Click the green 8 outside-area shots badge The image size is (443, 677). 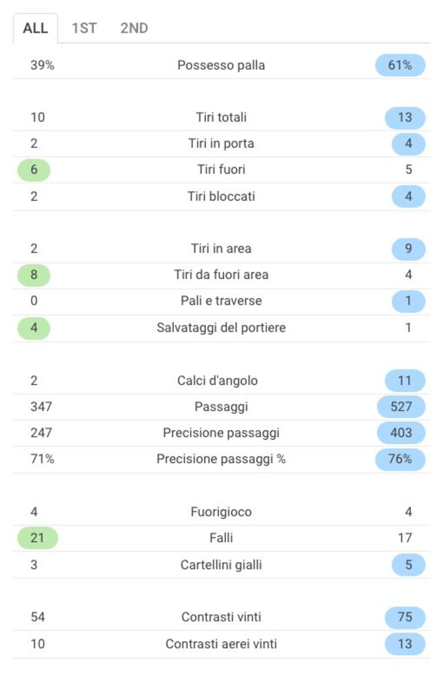33,275
